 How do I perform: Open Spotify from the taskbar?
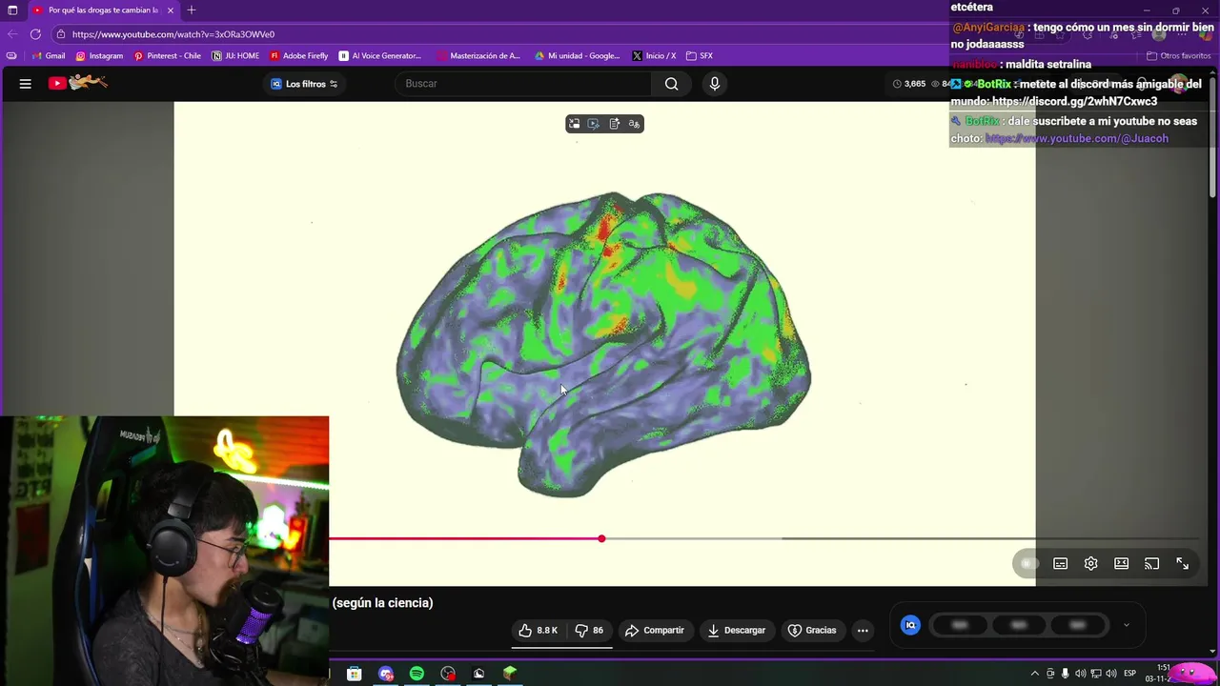(417, 674)
